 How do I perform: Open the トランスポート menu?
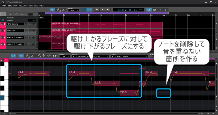click(x=23, y=6)
